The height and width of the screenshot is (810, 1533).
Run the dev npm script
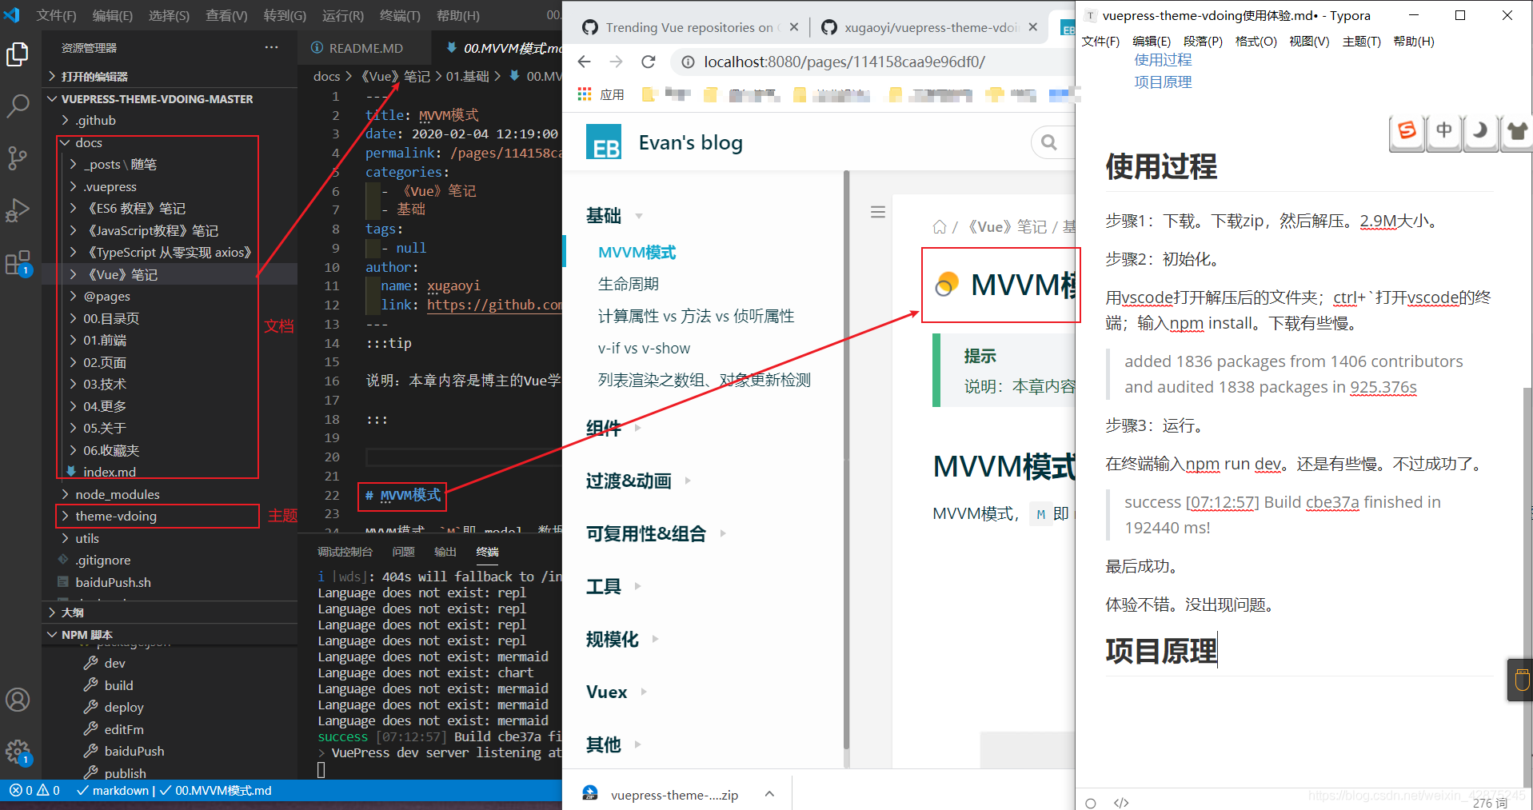point(115,663)
